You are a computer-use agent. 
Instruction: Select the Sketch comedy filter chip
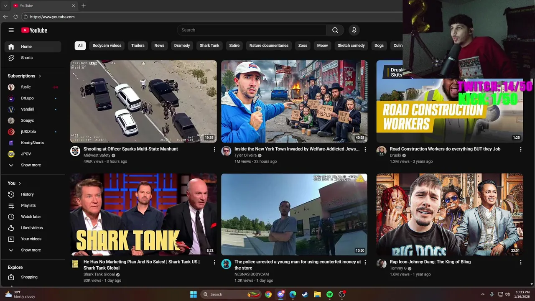click(351, 46)
